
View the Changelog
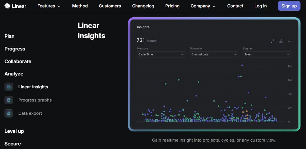point(143,6)
